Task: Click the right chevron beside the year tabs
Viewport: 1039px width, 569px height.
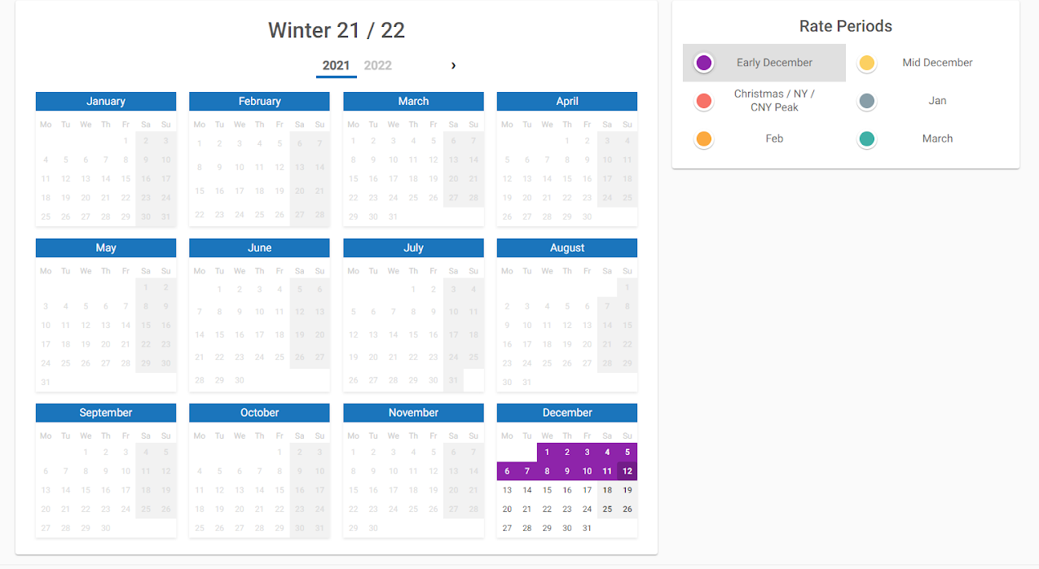Action: point(453,65)
